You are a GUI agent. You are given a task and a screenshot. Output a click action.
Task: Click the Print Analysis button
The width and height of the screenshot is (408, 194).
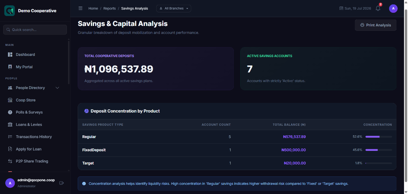(375, 25)
